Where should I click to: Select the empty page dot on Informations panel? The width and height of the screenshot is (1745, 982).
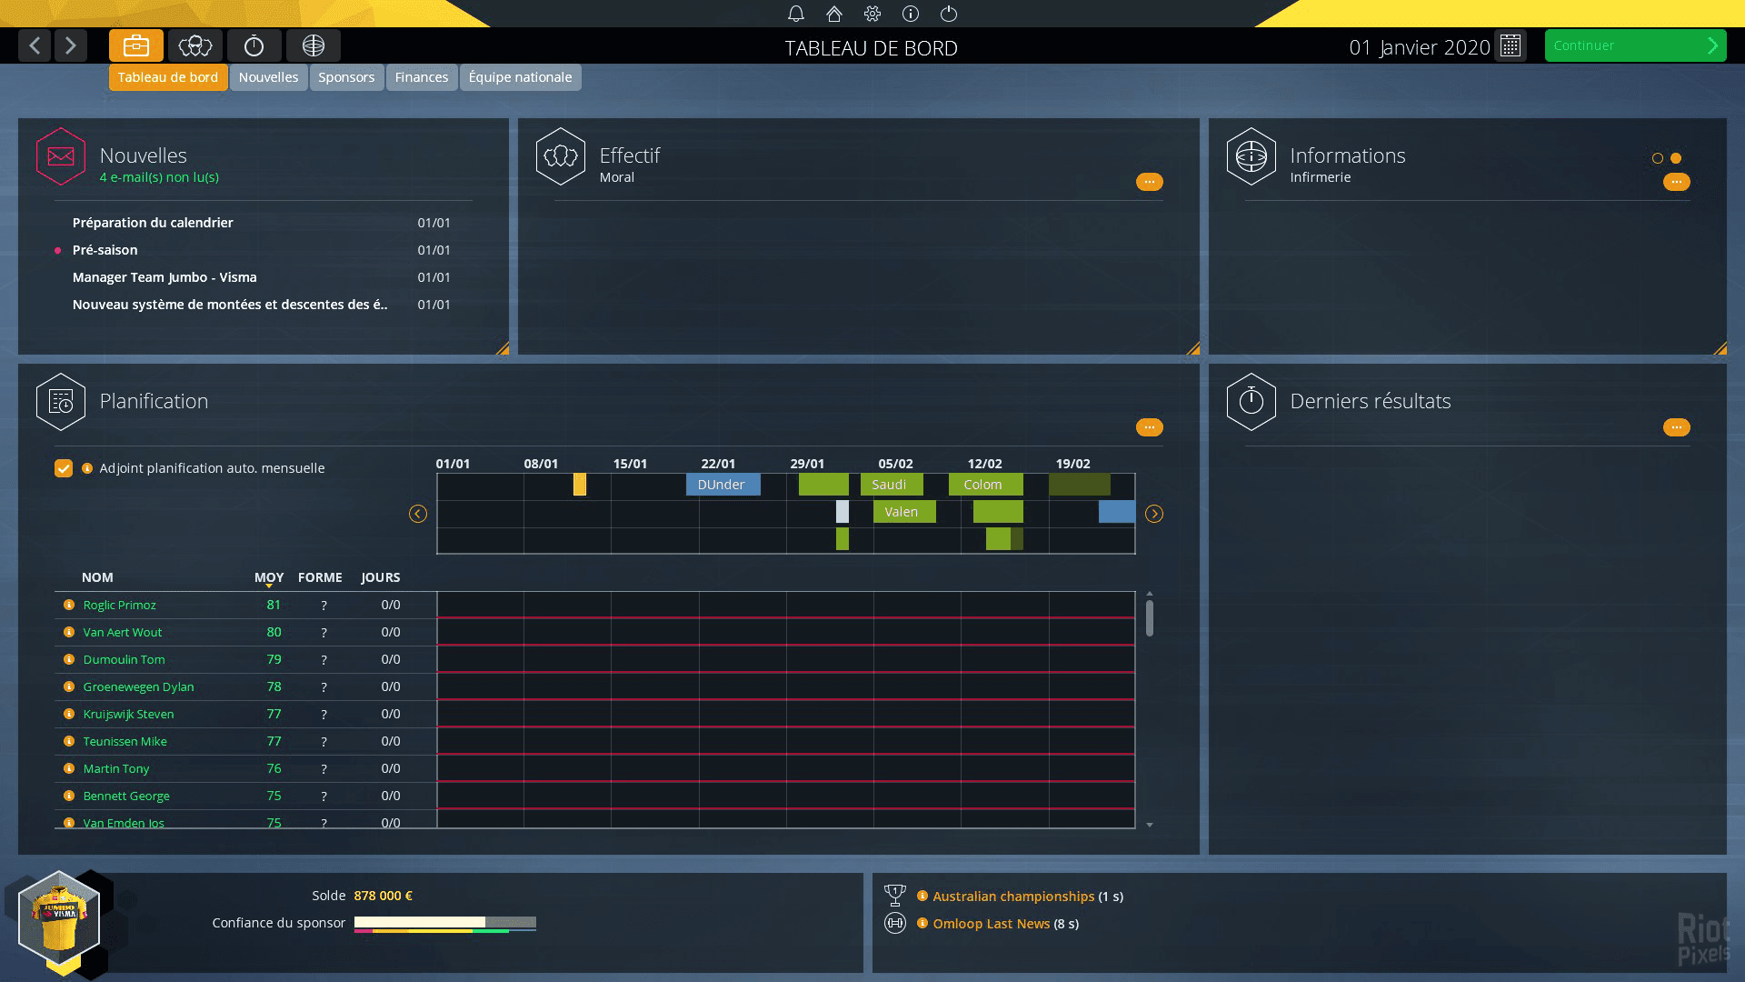pyautogui.click(x=1656, y=156)
